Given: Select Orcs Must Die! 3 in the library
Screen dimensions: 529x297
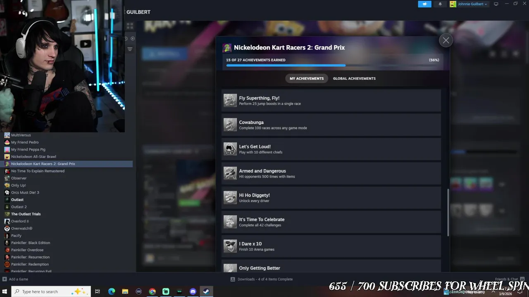Looking at the screenshot, I should click(25, 193).
